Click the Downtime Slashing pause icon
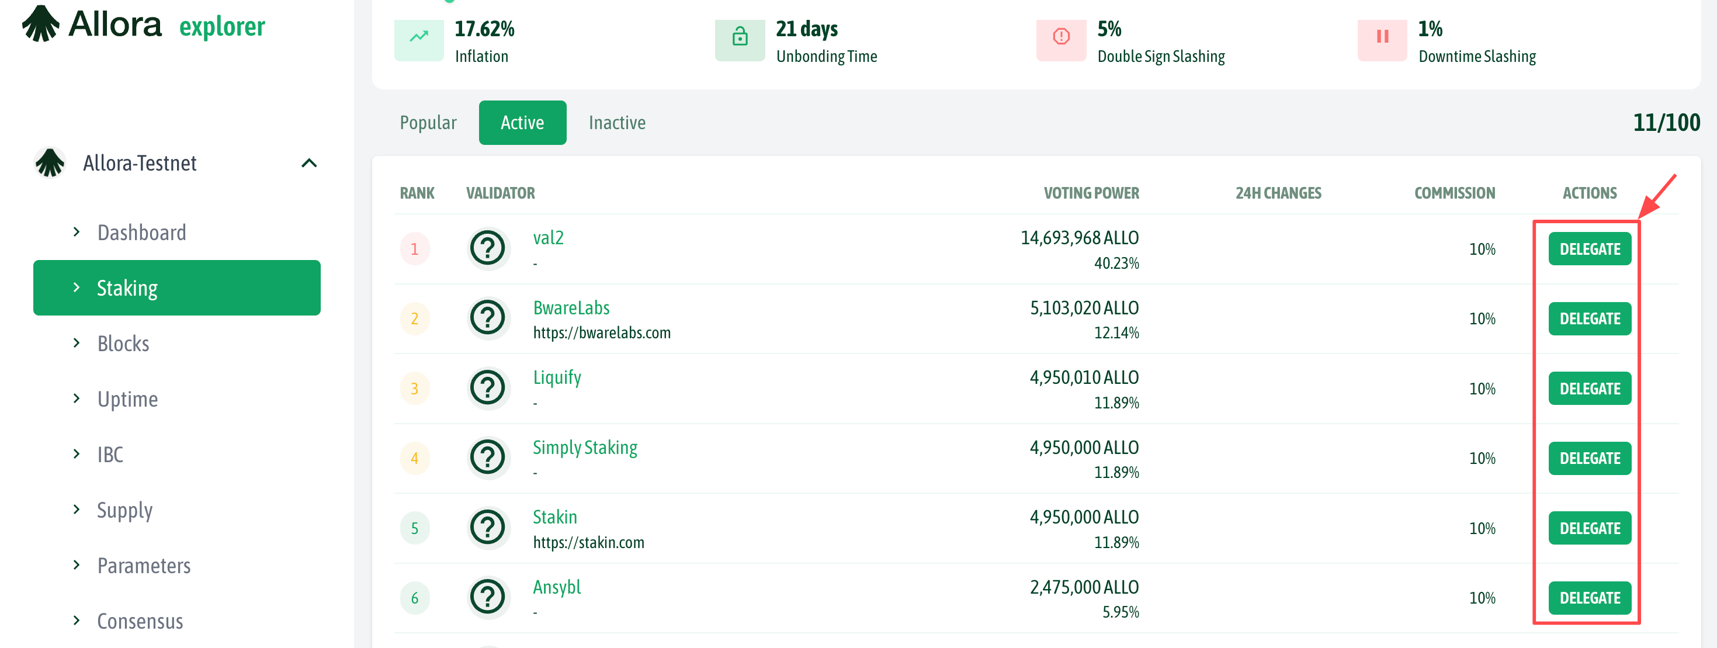The height and width of the screenshot is (648, 1717). [x=1382, y=37]
